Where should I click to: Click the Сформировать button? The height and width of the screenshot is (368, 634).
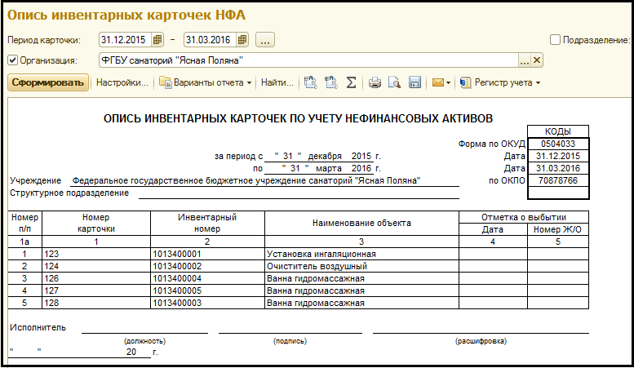(x=48, y=82)
